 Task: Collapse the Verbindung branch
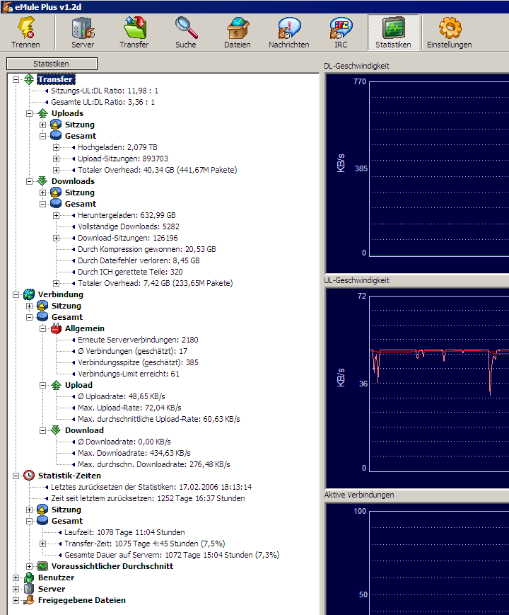click(16, 295)
